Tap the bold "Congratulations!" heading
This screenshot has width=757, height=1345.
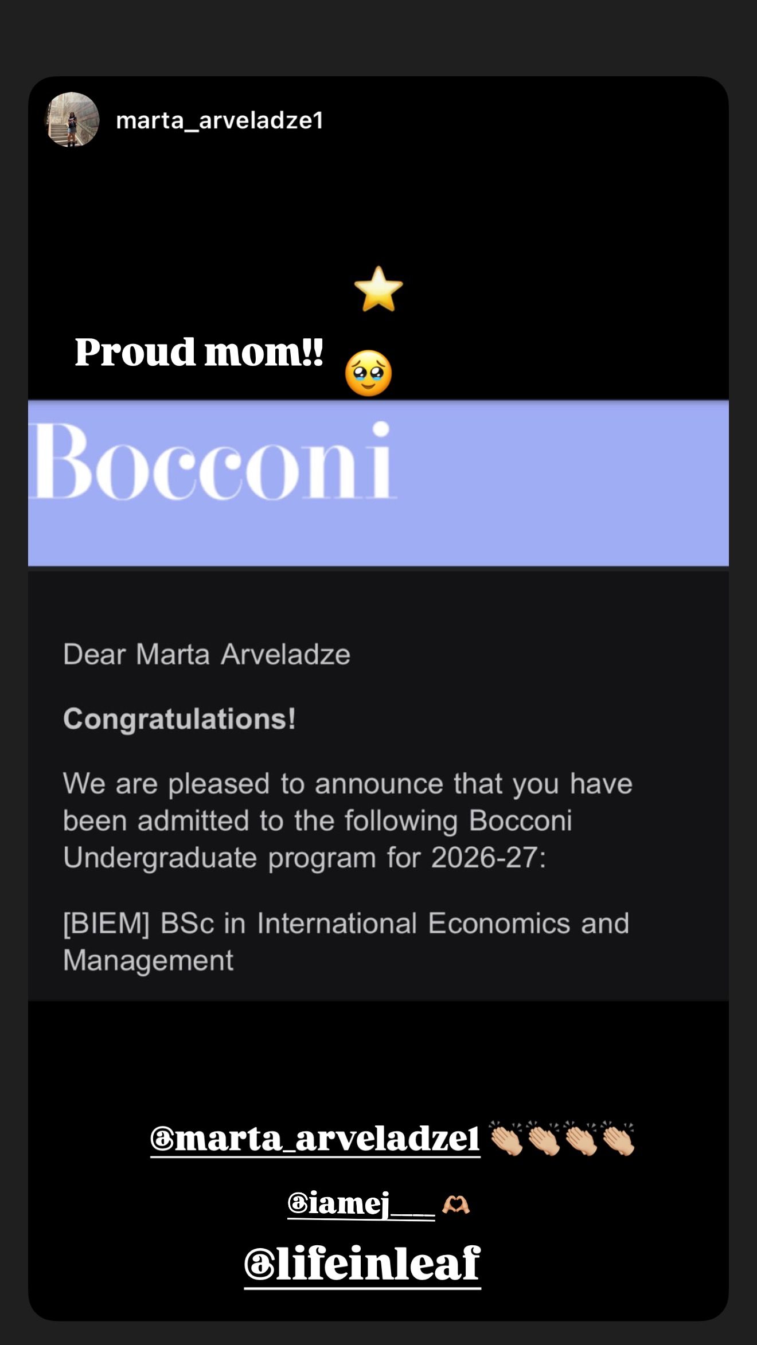pyautogui.click(x=180, y=719)
